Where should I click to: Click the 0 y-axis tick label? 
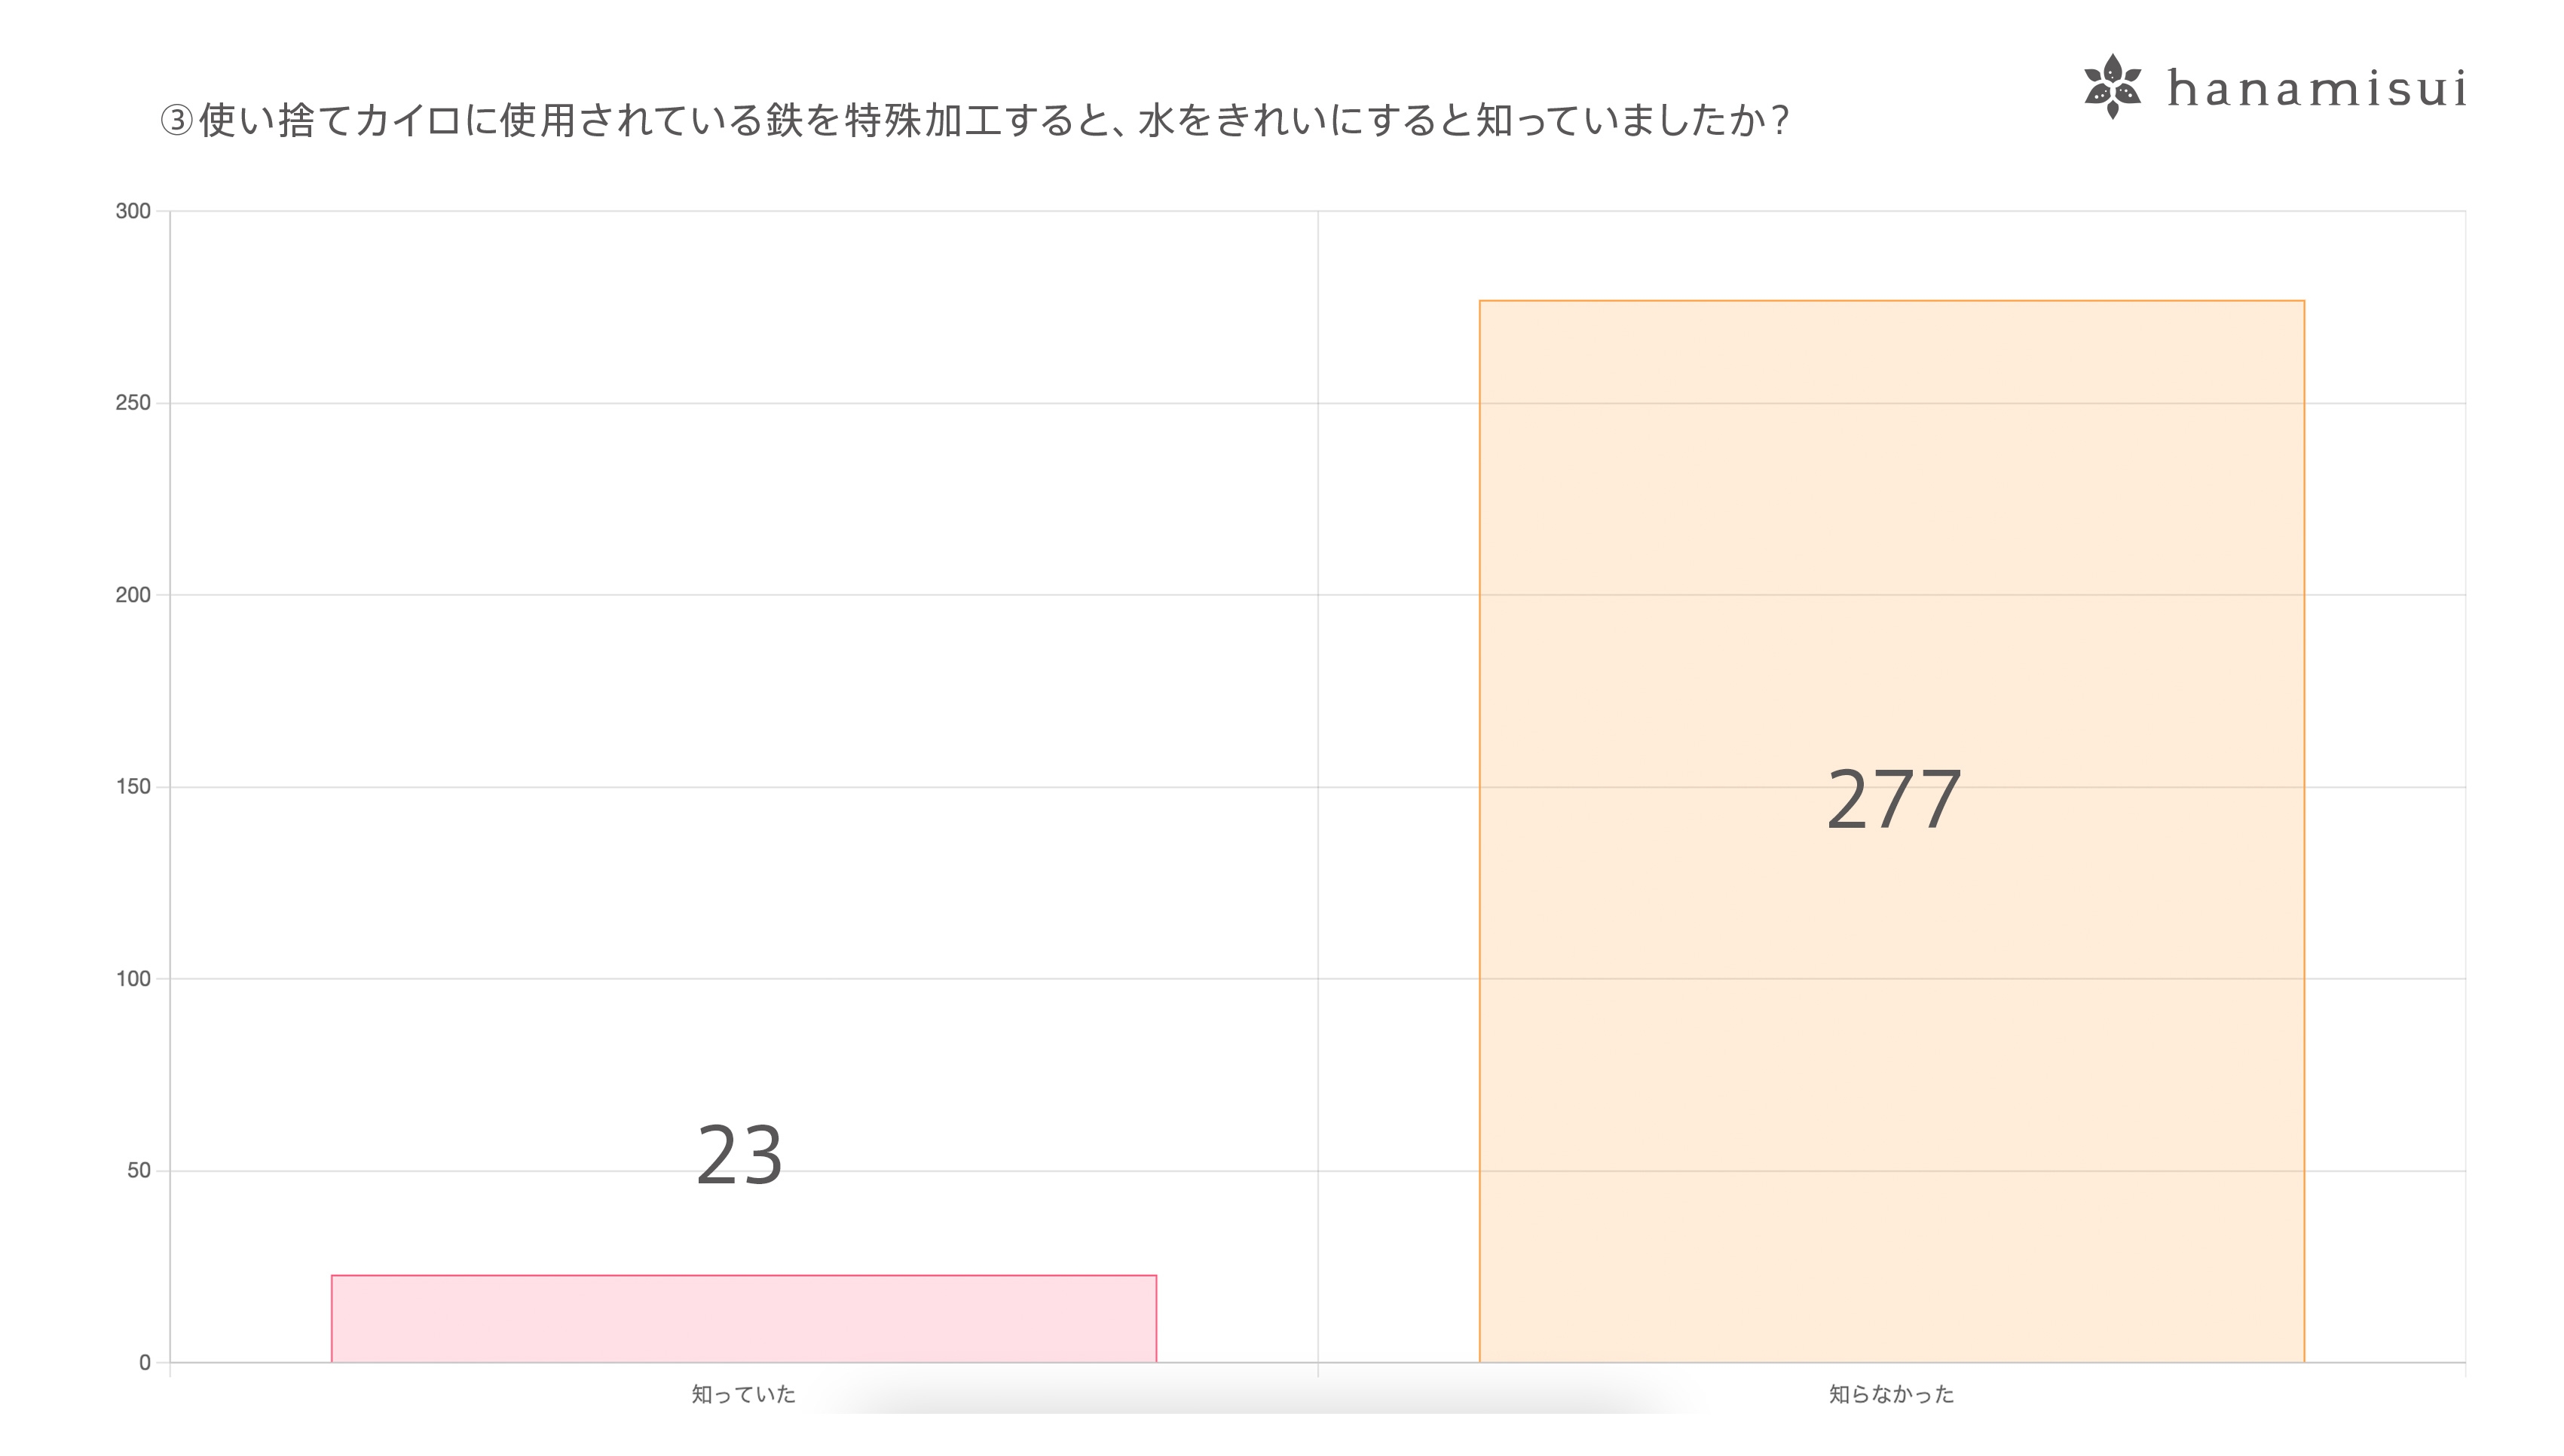pyautogui.click(x=145, y=1363)
